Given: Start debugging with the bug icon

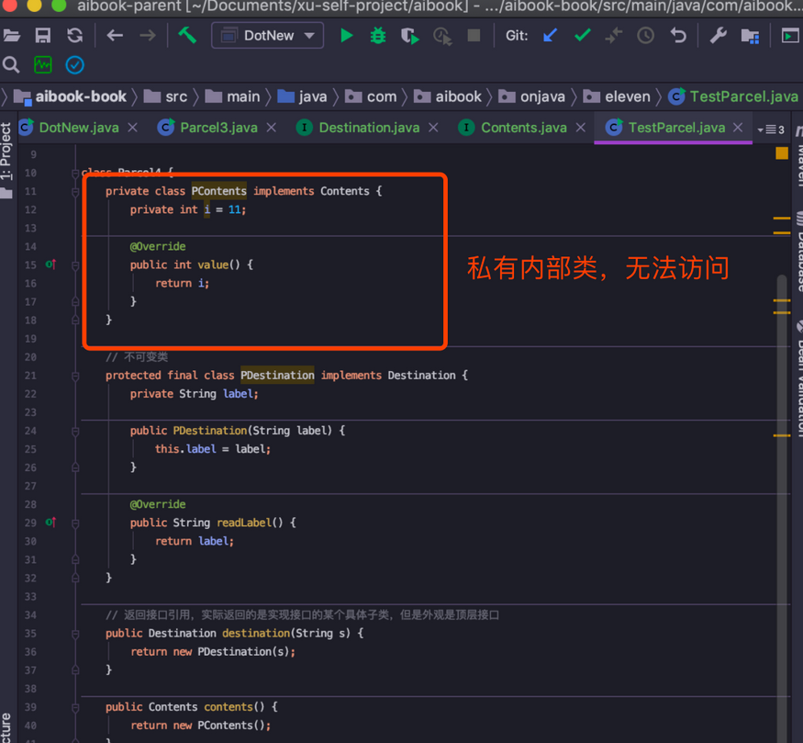Looking at the screenshot, I should point(378,36).
